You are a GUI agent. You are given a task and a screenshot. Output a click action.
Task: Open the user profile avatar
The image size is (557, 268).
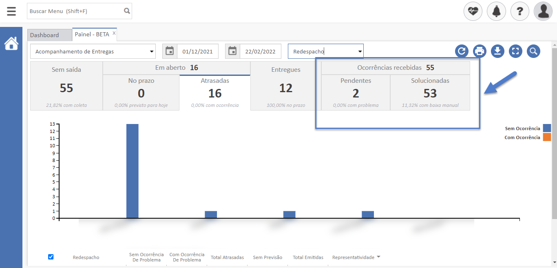pos(543,11)
